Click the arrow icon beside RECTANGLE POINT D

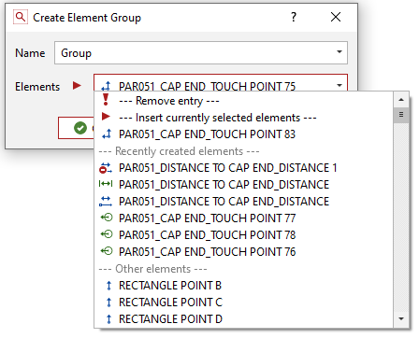(108, 319)
